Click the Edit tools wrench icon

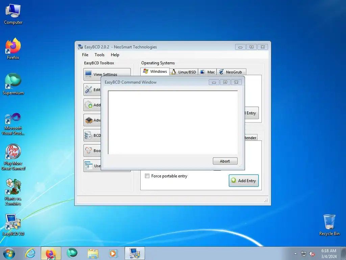[x=89, y=89]
